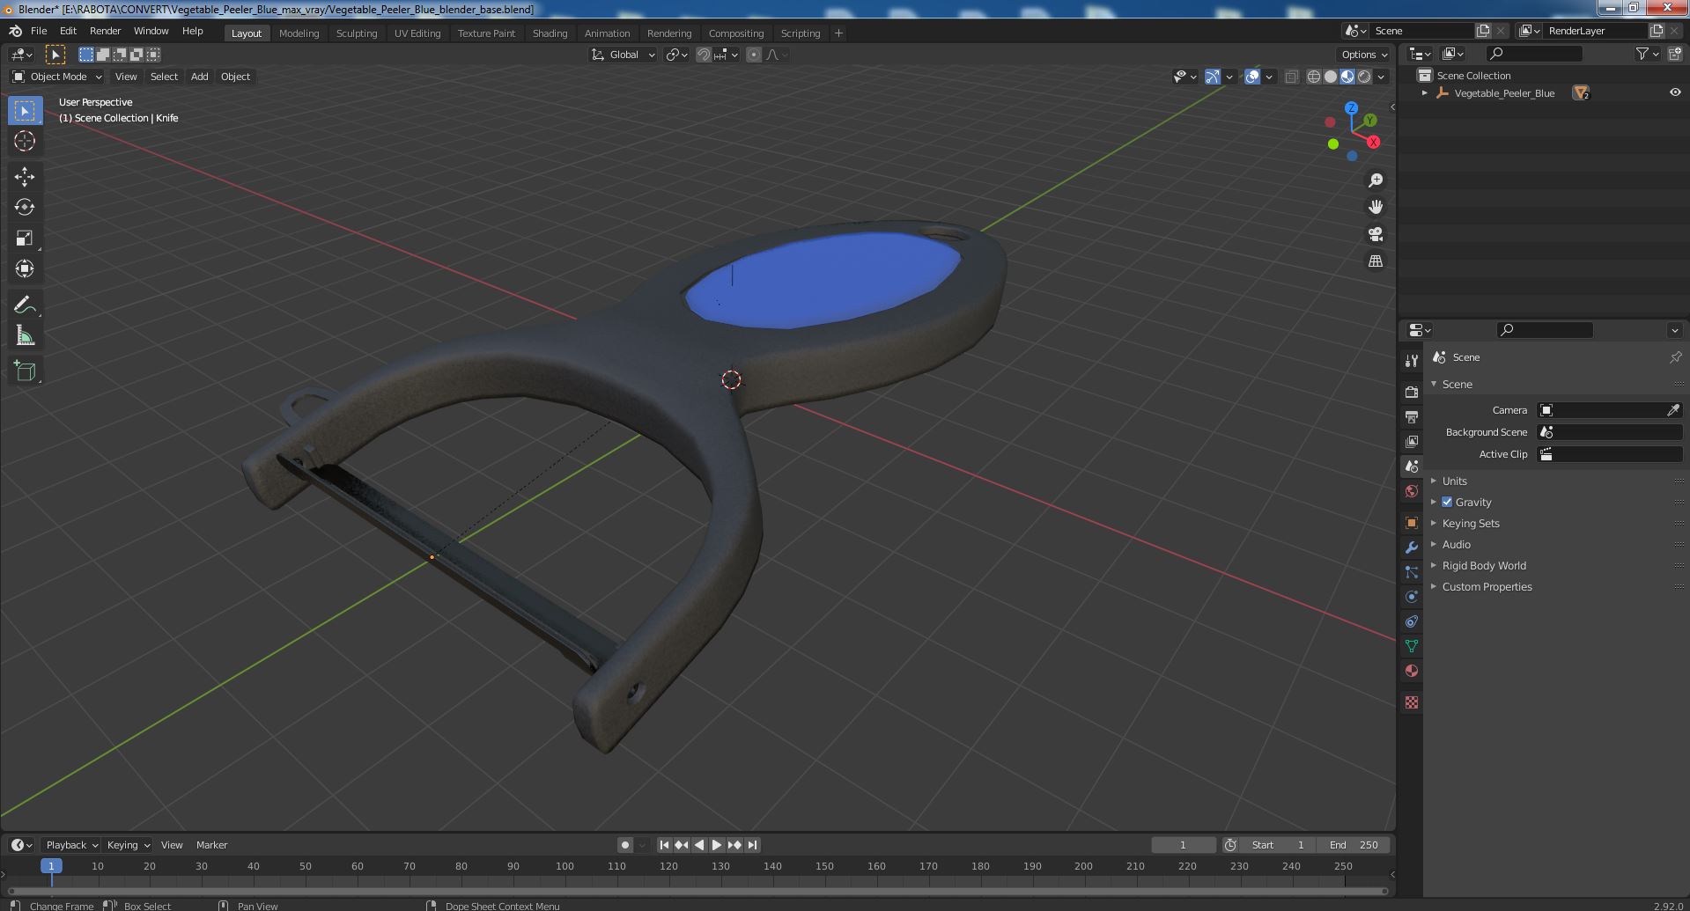Open the Object Mode dropdown
Image resolution: width=1690 pixels, height=911 pixels.
pyautogui.click(x=57, y=77)
